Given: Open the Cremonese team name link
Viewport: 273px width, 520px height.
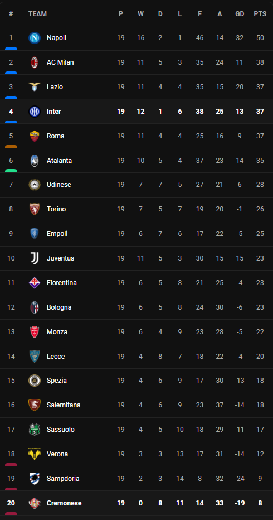Looking at the screenshot, I should (64, 503).
